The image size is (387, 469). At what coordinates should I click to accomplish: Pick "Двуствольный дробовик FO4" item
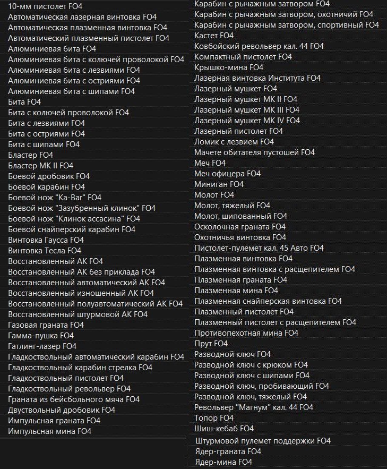click(x=62, y=410)
